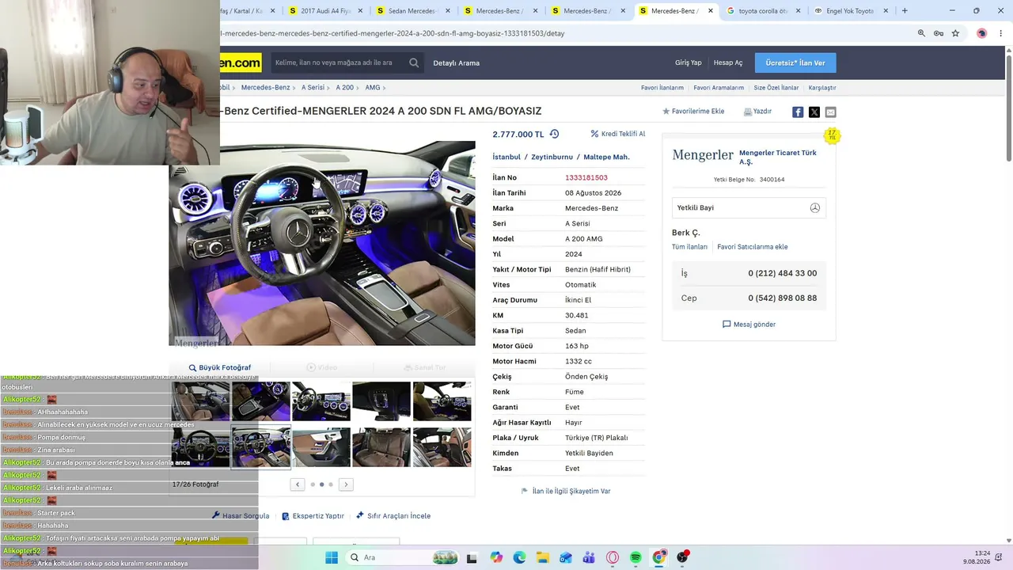1013x570 pixels.
Task: Show the next set of photo thumbnails
Action: (x=346, y=484)
